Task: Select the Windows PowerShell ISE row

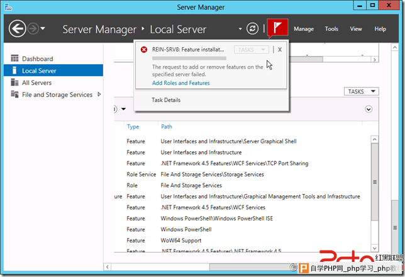Action: click(x=242, y=219)
